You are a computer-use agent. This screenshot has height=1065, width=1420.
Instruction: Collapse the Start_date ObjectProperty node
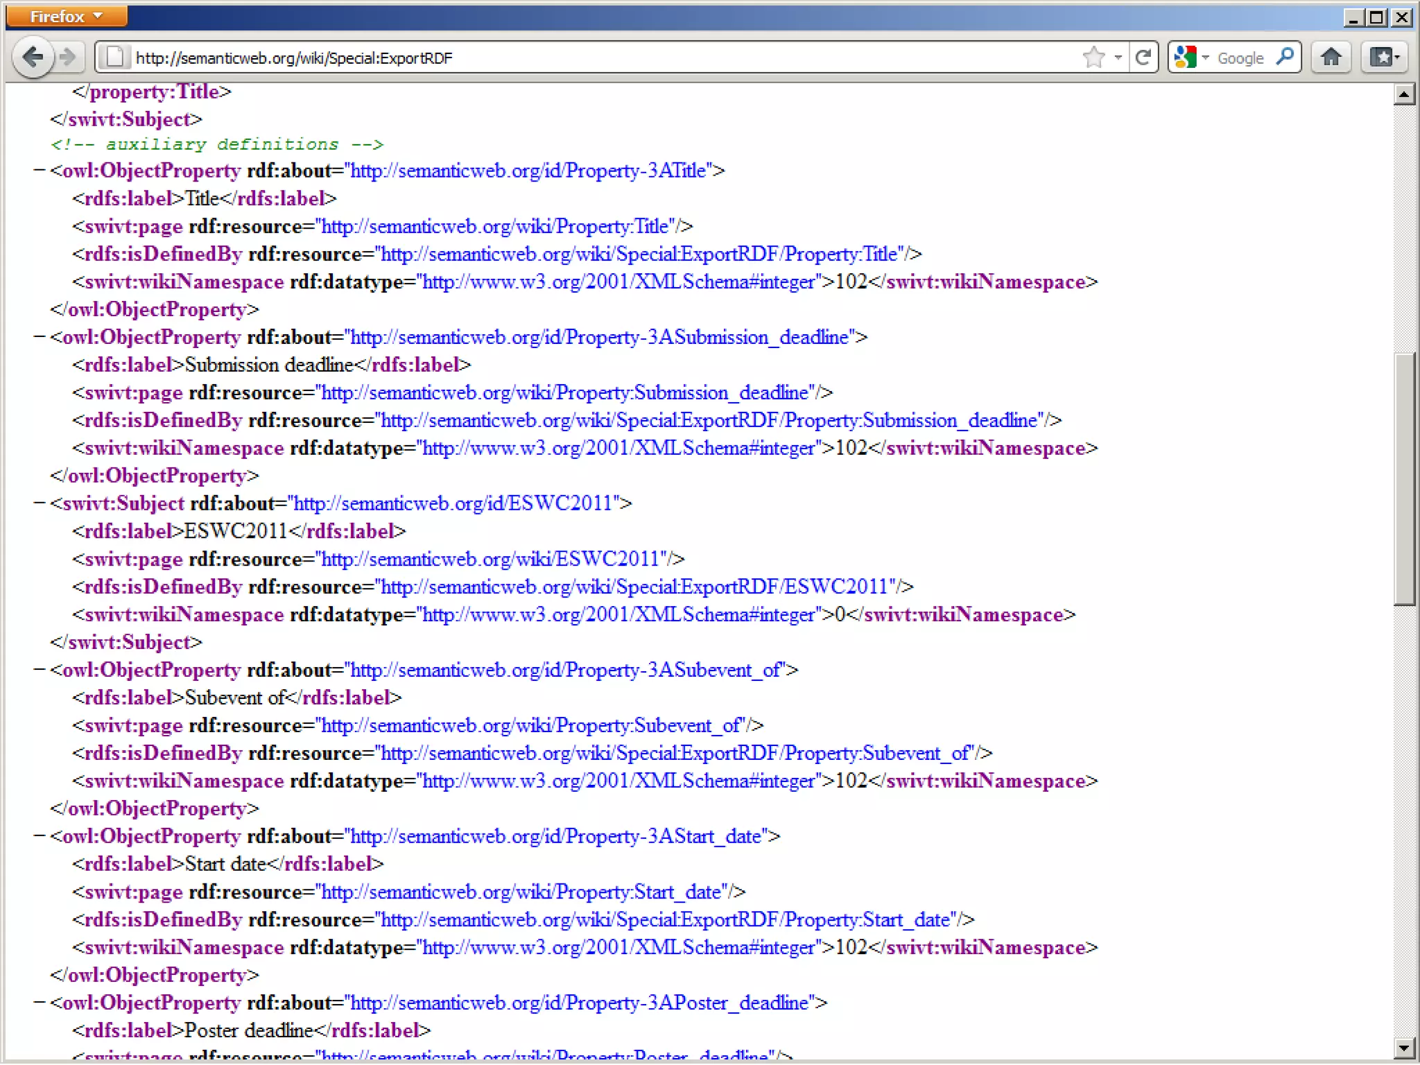tap(40, 836)
